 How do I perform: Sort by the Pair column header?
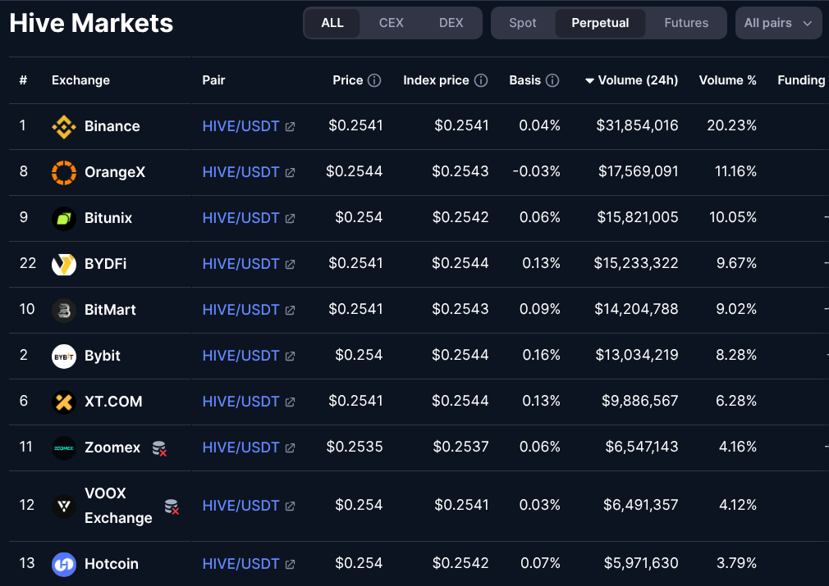(x=213, y=80)
